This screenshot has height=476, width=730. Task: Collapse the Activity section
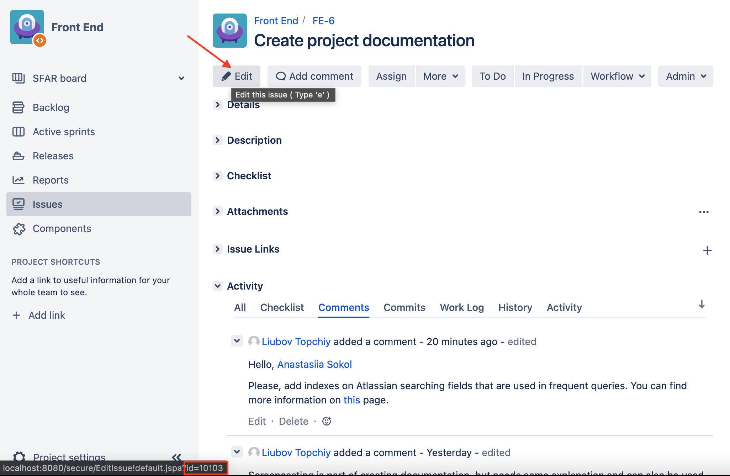pyautogui.click(x=218, y=286)
